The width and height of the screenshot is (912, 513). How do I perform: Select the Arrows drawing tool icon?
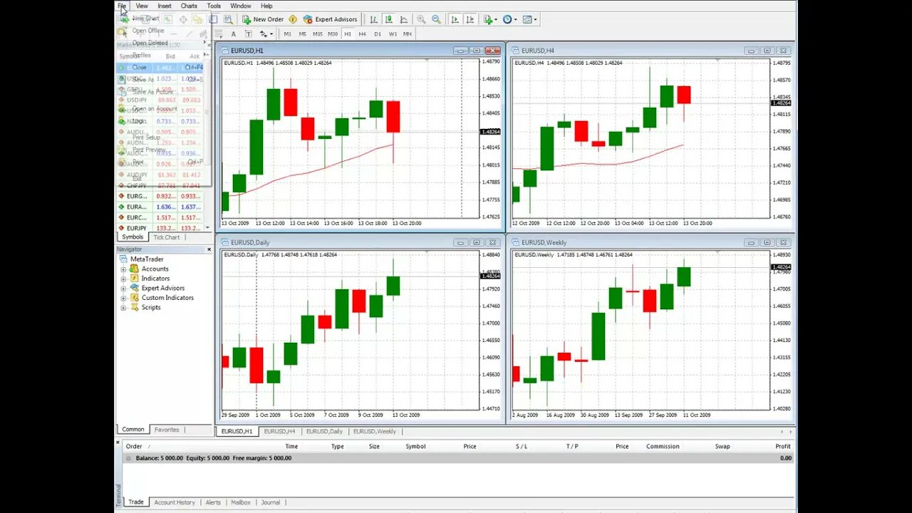click(x=264, y=33)
